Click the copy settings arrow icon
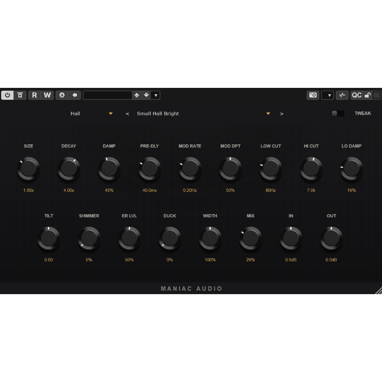 pos(74,95)
